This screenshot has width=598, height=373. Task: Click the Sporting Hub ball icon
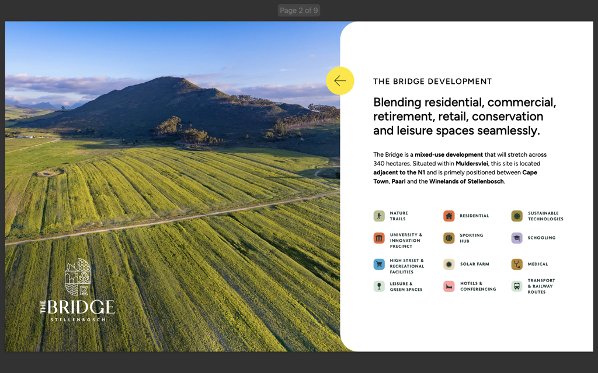click(x=448, y=238)
